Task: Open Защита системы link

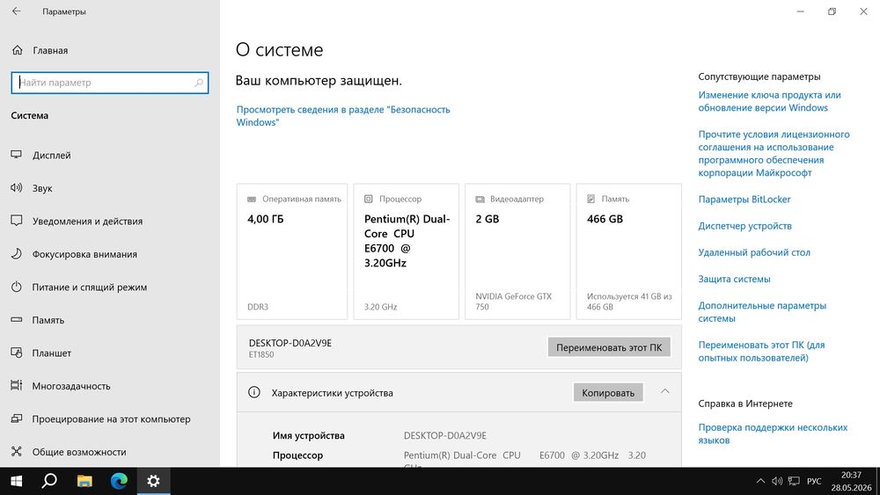Action: (x=734, y=280)
